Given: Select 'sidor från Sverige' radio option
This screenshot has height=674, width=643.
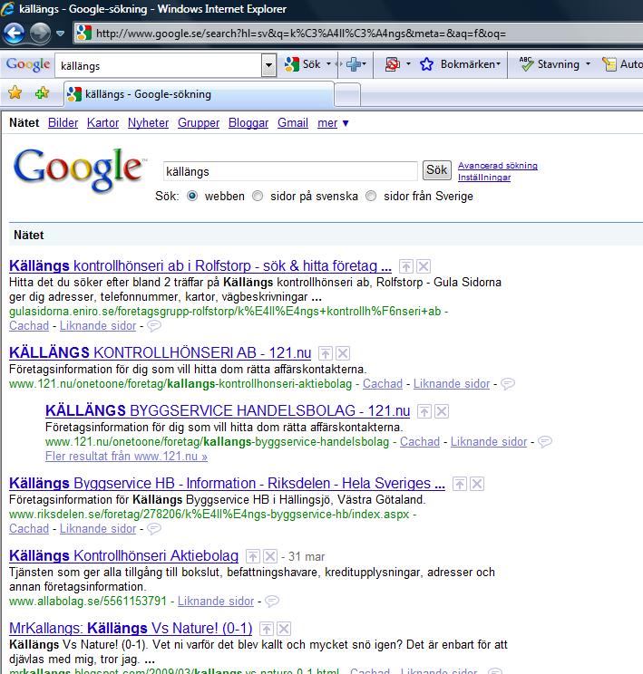Looking at the screenshot, I should tap(371, 196).
